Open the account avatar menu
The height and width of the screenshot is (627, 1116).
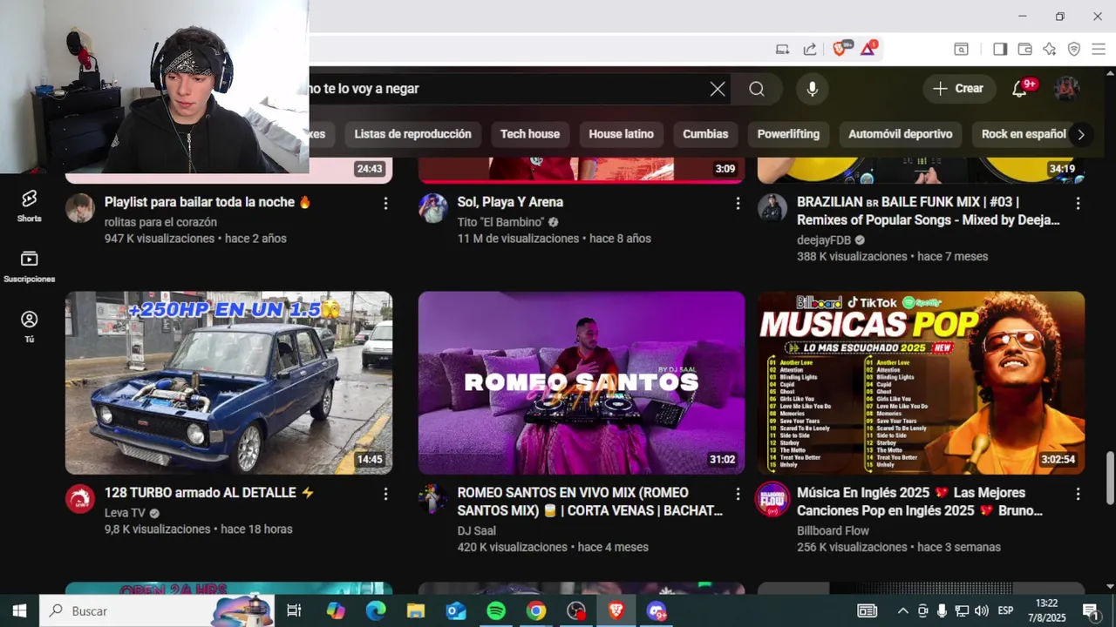pyautogui.click(x=1067, y=89)
